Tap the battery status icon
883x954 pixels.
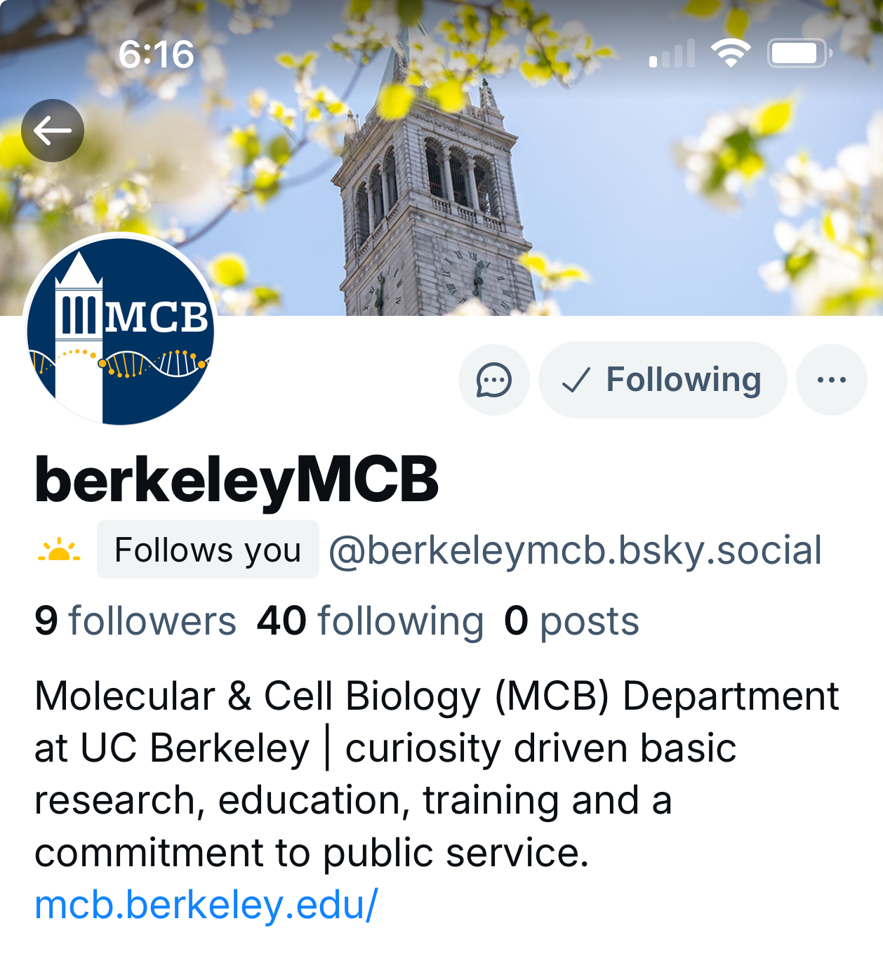(x=799, y=53)
